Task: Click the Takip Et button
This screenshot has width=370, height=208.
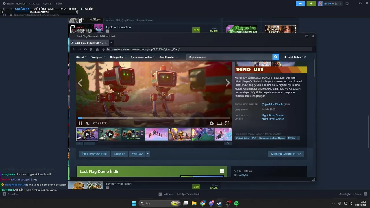Action: [119, 154]
